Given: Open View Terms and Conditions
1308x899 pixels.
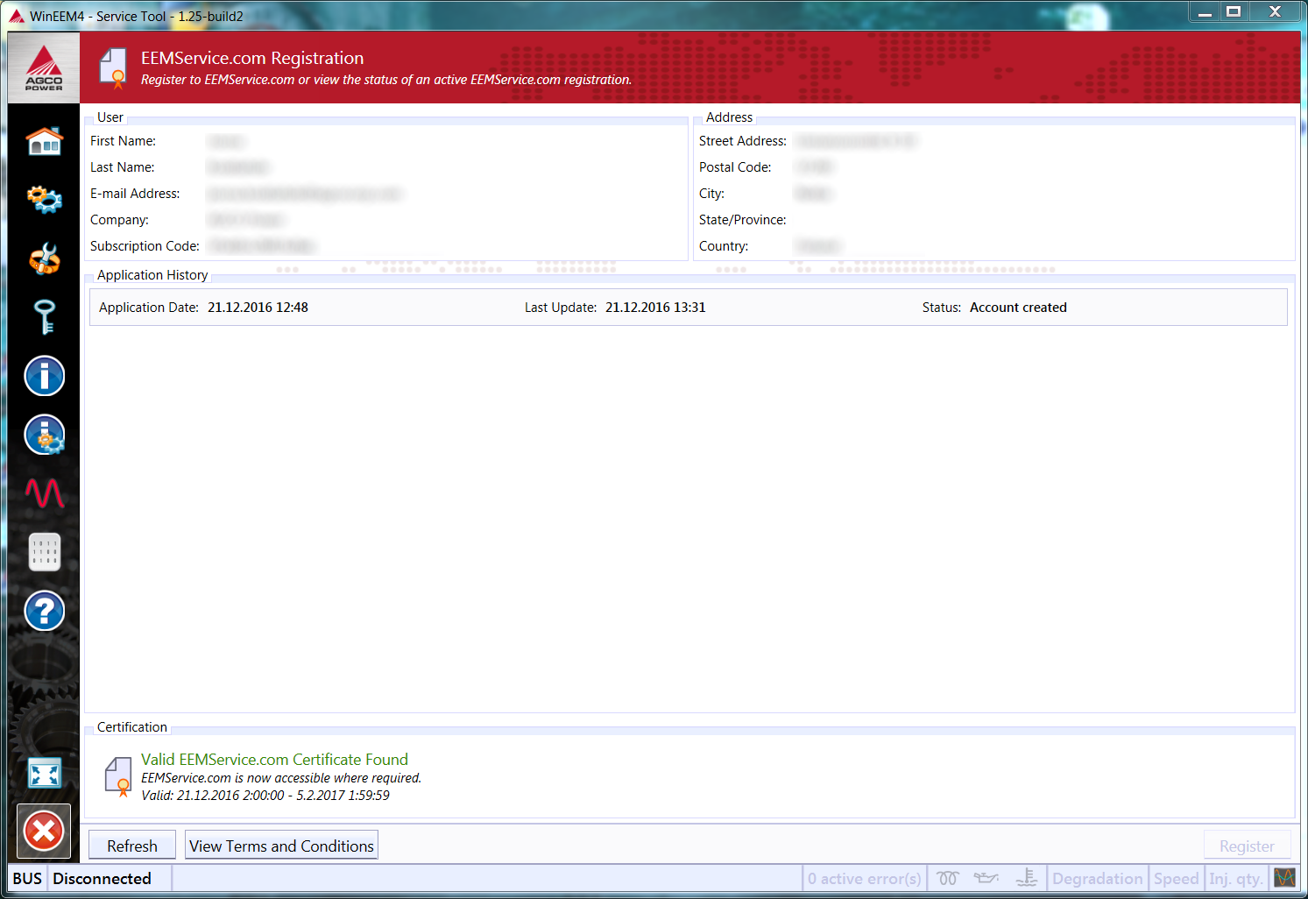Looking at the screenshot, I should tap(281, 846).
